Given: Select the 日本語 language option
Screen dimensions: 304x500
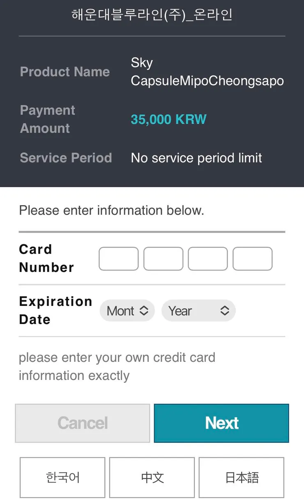Looking at the screenshot, I should point(242,477).
